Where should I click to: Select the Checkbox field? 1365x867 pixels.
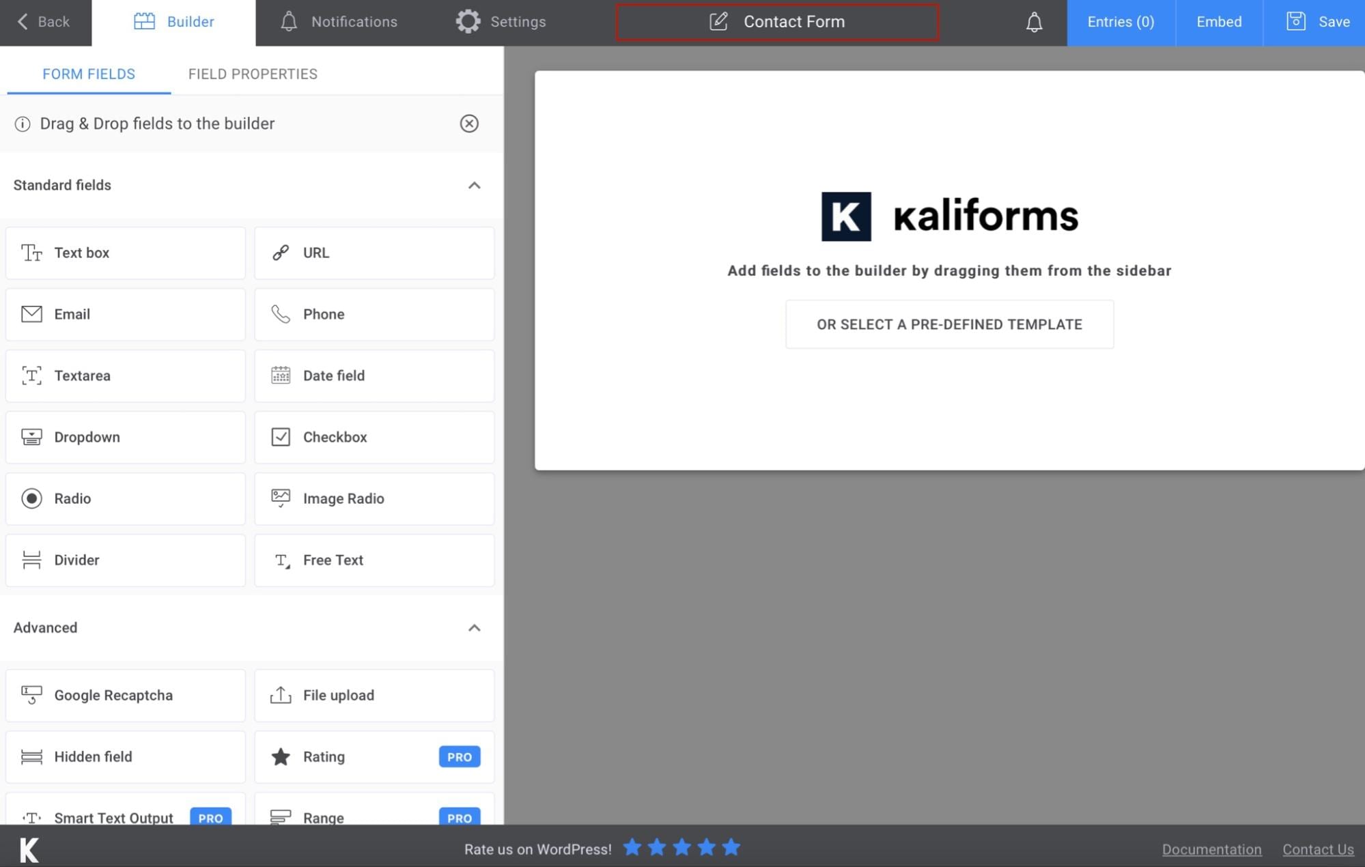[374, 437]
